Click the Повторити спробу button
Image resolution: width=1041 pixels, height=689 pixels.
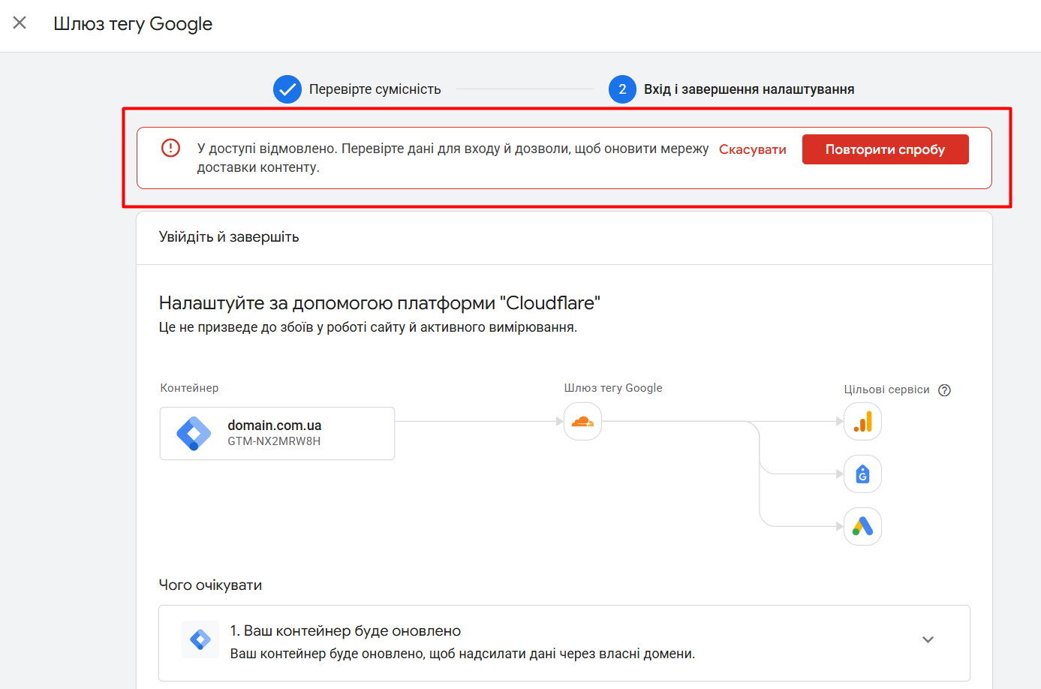tap(886, 149)
